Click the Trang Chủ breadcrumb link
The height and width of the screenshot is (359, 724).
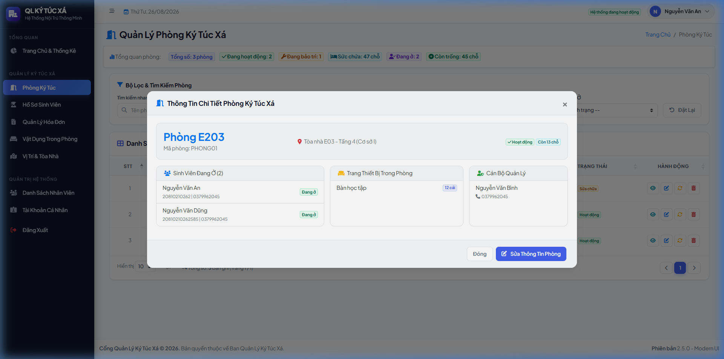(658, 35)
